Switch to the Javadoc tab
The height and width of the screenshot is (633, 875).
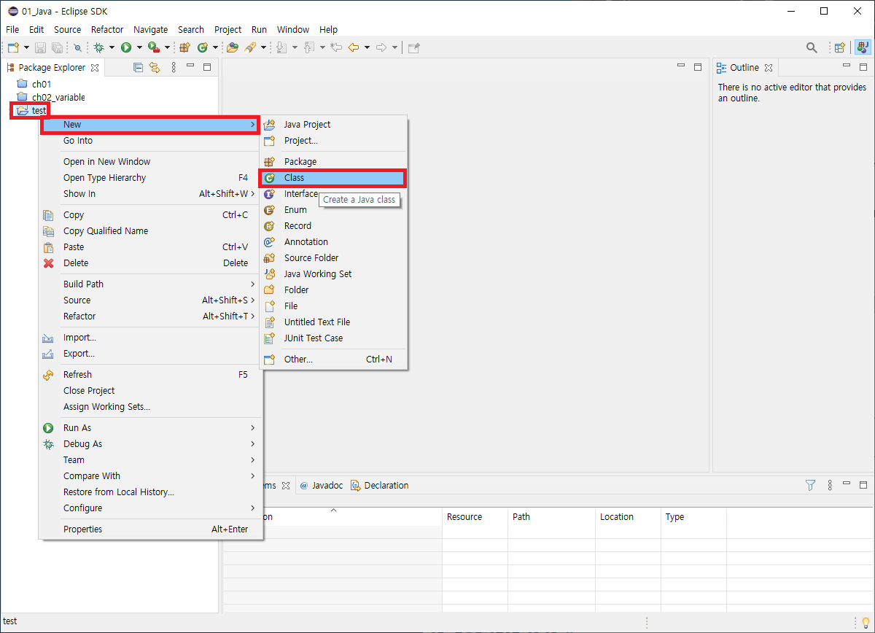(x=321, y=486)
